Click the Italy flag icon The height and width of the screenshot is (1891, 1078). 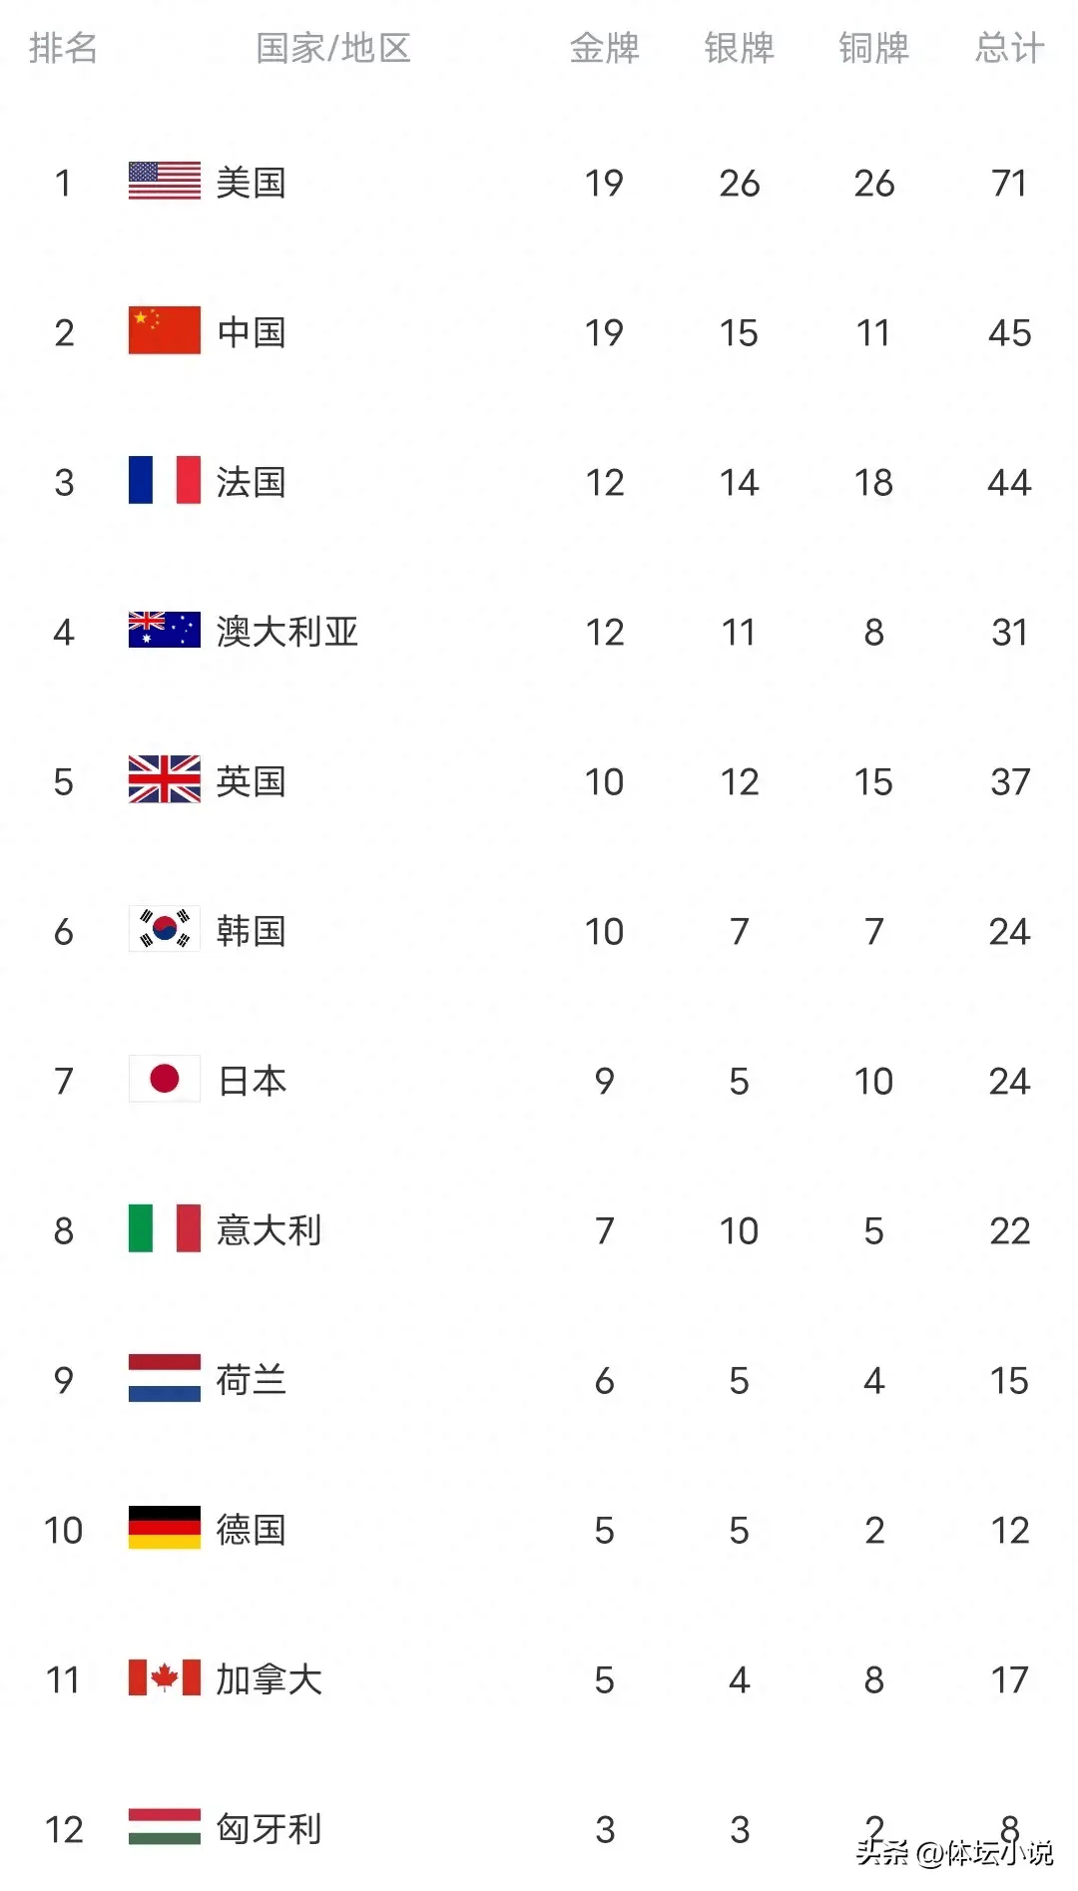click(165, 1229)
